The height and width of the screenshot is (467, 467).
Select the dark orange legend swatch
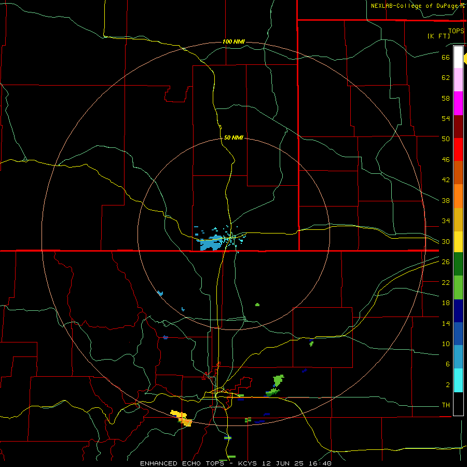[458, 173]
